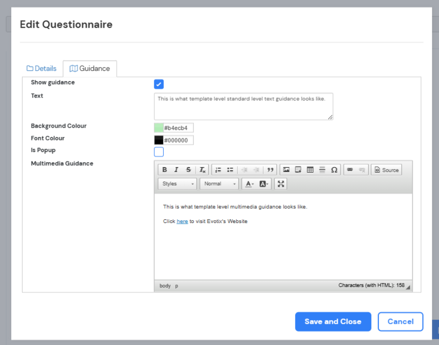Screen dimensions: 439x345
Task: Insert a table
Action: click(310, 169)
